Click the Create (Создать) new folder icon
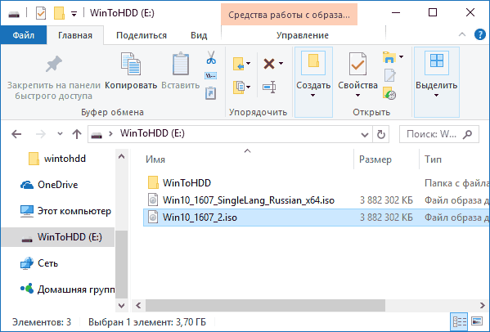The height and width of the screenshot is (332, 490). tap(313, 62)
